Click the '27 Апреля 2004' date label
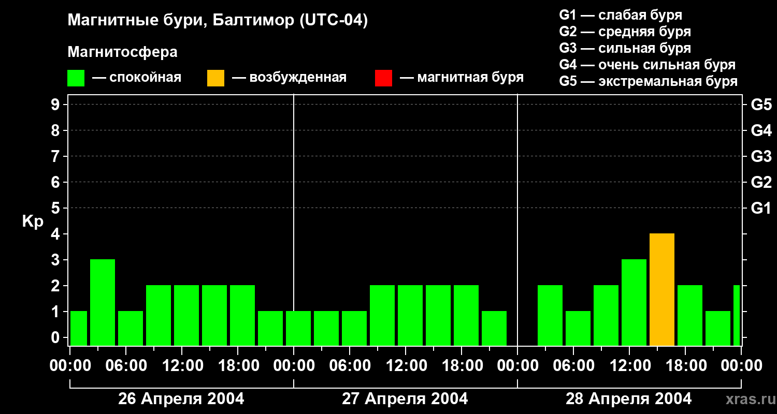 (405, 399)
